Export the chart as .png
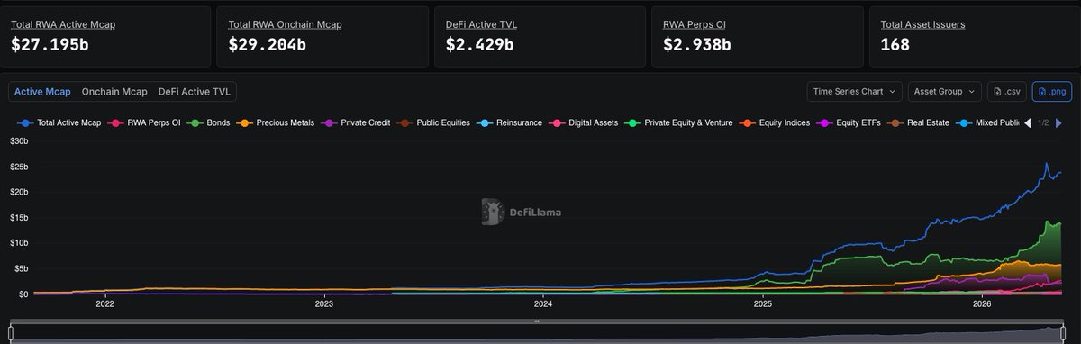 coord(1052,92)
